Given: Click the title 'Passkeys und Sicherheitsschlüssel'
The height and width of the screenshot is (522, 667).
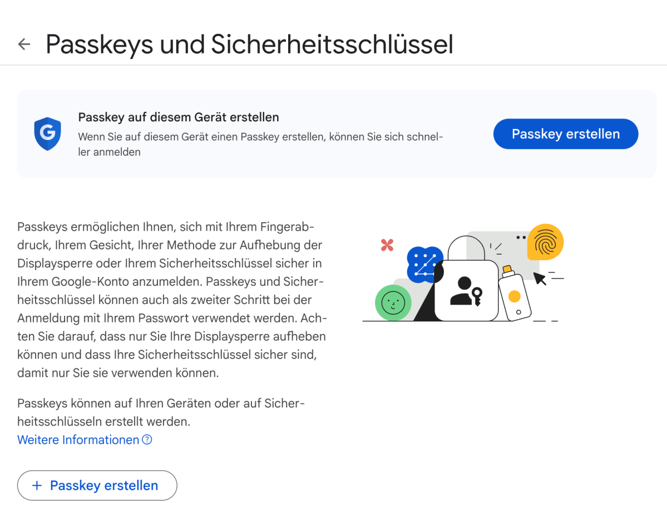Looking at the screenshot, I should coord(249,44).
